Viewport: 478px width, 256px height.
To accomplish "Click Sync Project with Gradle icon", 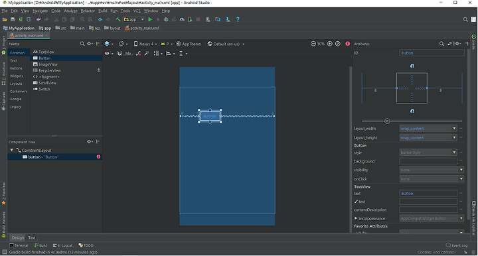I will [x=21, y=19].
